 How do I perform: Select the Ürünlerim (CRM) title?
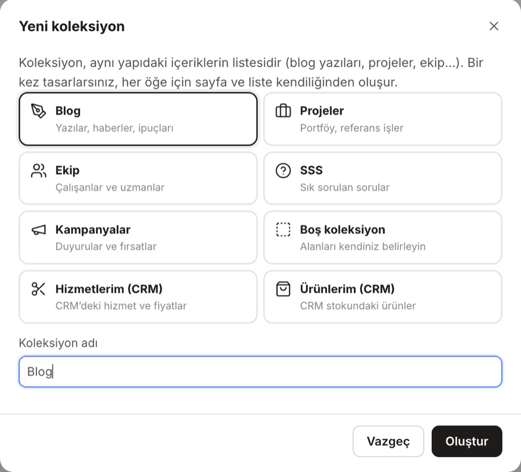point(347,289)
